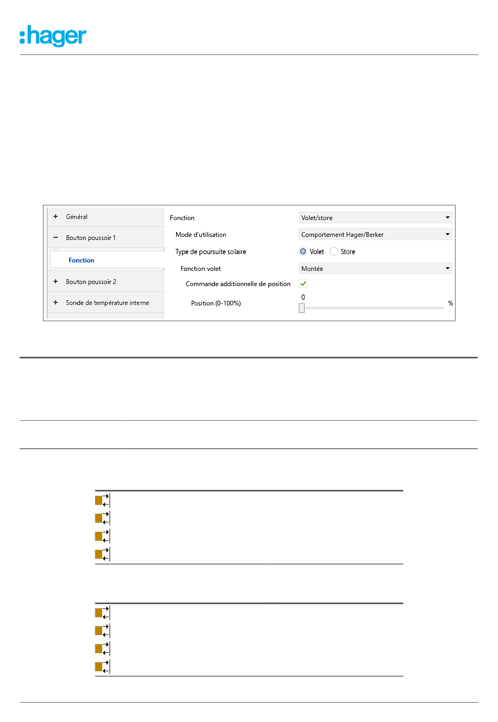Select the Store radio button

[334, 251]
